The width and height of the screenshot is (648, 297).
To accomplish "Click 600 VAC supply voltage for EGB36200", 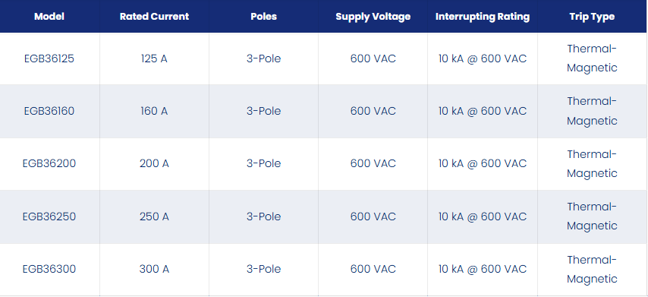I will [x=373, y=164].
